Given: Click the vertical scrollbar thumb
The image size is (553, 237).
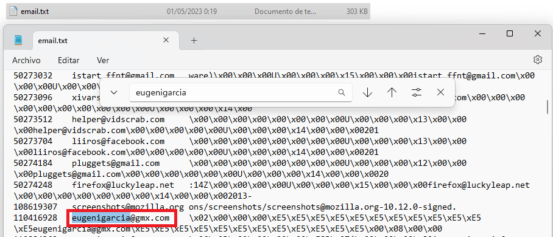Looking at the screenshot, I should click(548, 106).
